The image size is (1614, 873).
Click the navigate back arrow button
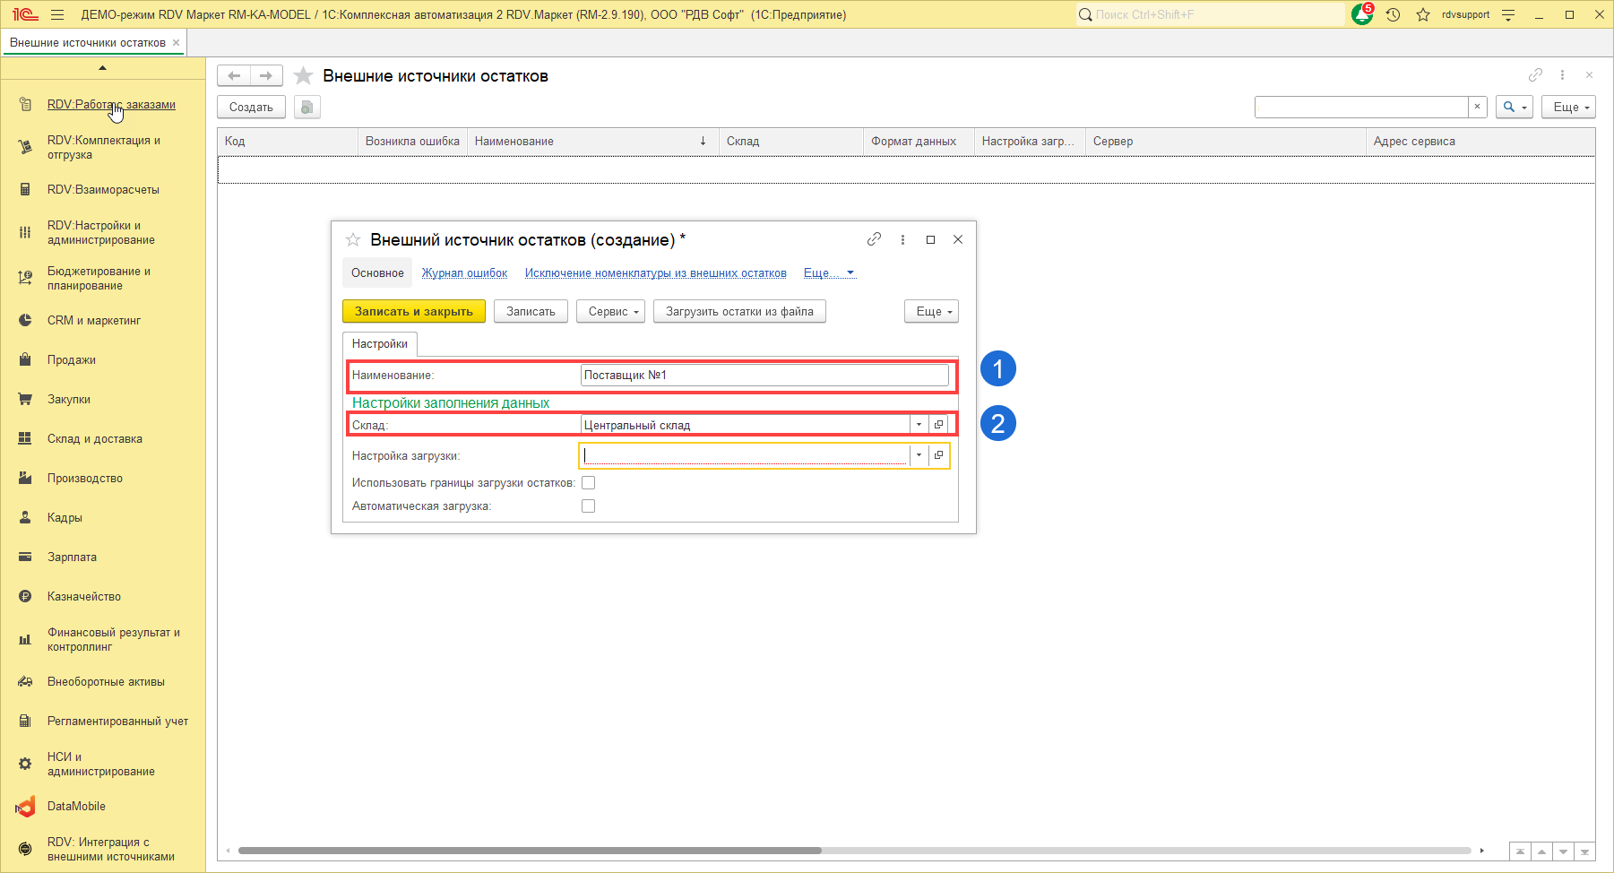point(234,76)
